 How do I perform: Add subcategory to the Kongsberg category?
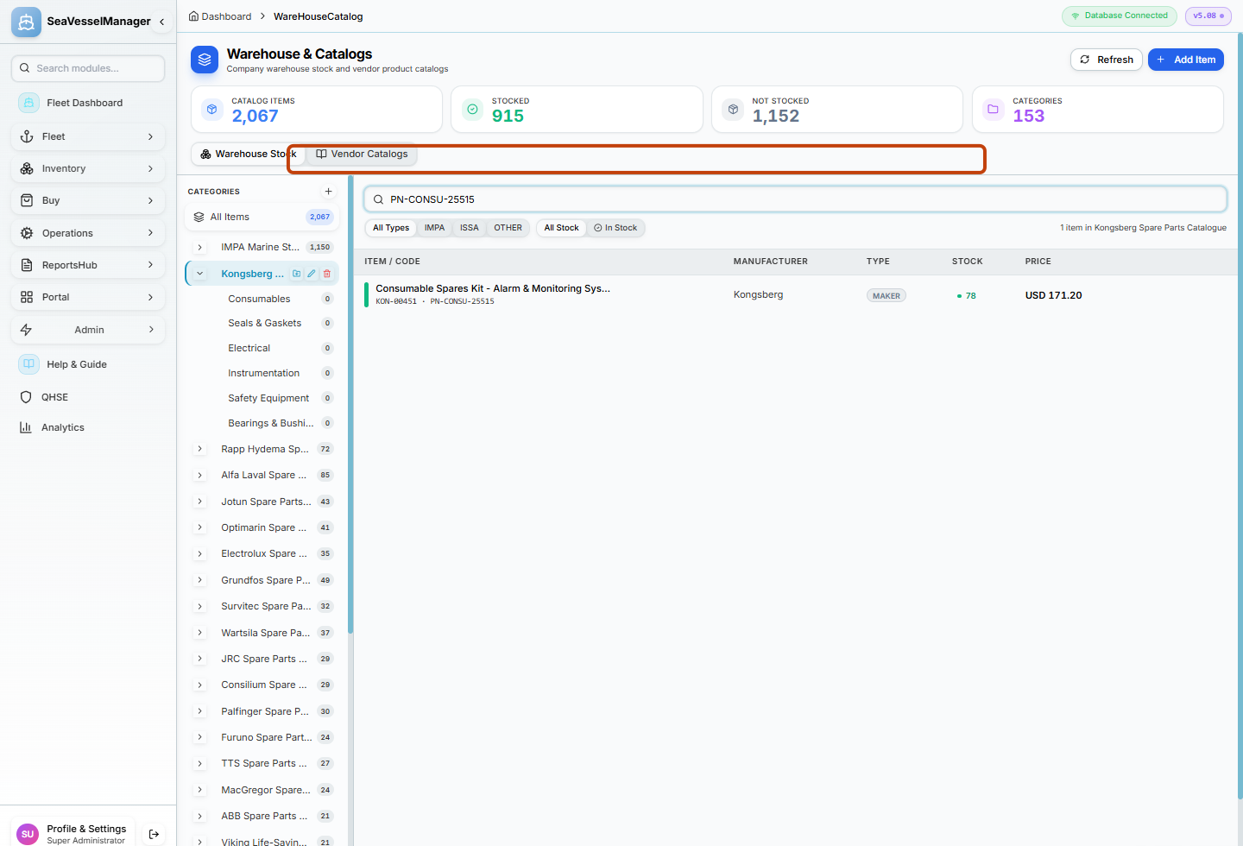tap(297, 274)
